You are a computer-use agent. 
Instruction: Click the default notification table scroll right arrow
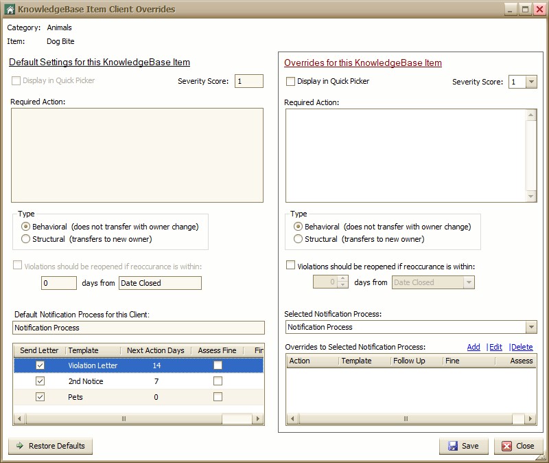tap(258, 418)
